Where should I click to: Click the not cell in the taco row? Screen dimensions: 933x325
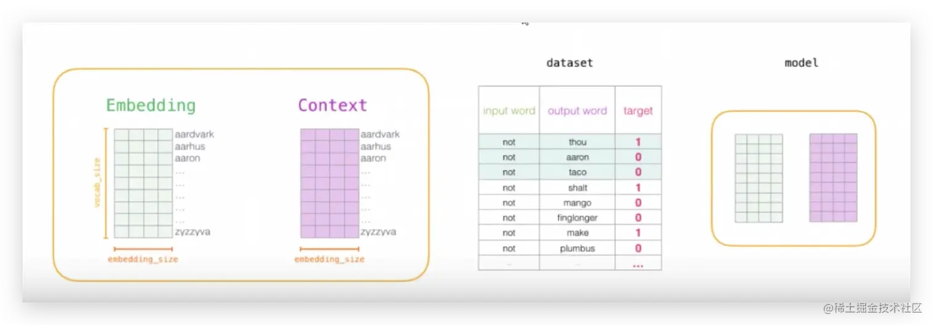tap(509, 172)
